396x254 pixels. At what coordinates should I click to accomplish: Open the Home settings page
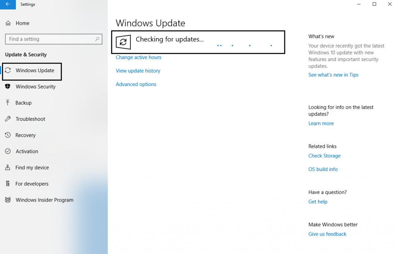click(22, 23)
